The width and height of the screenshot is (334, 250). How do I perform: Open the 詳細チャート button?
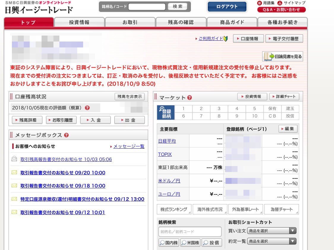(x=284, y=97)
